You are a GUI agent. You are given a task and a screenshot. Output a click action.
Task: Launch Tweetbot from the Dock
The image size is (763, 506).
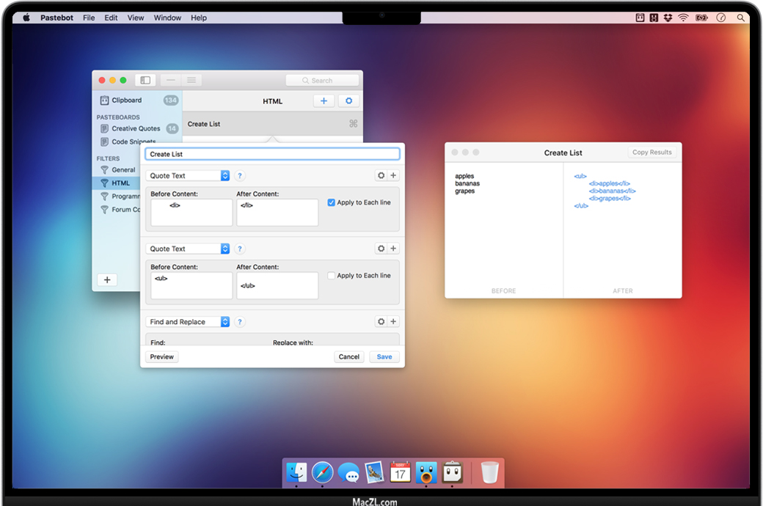(426, 473)
